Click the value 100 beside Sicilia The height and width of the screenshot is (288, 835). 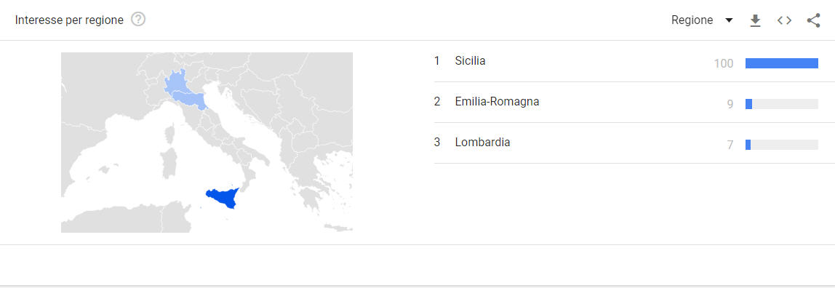pos(724,64)
